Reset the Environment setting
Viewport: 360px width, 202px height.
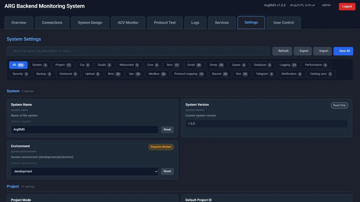(167, 171)
